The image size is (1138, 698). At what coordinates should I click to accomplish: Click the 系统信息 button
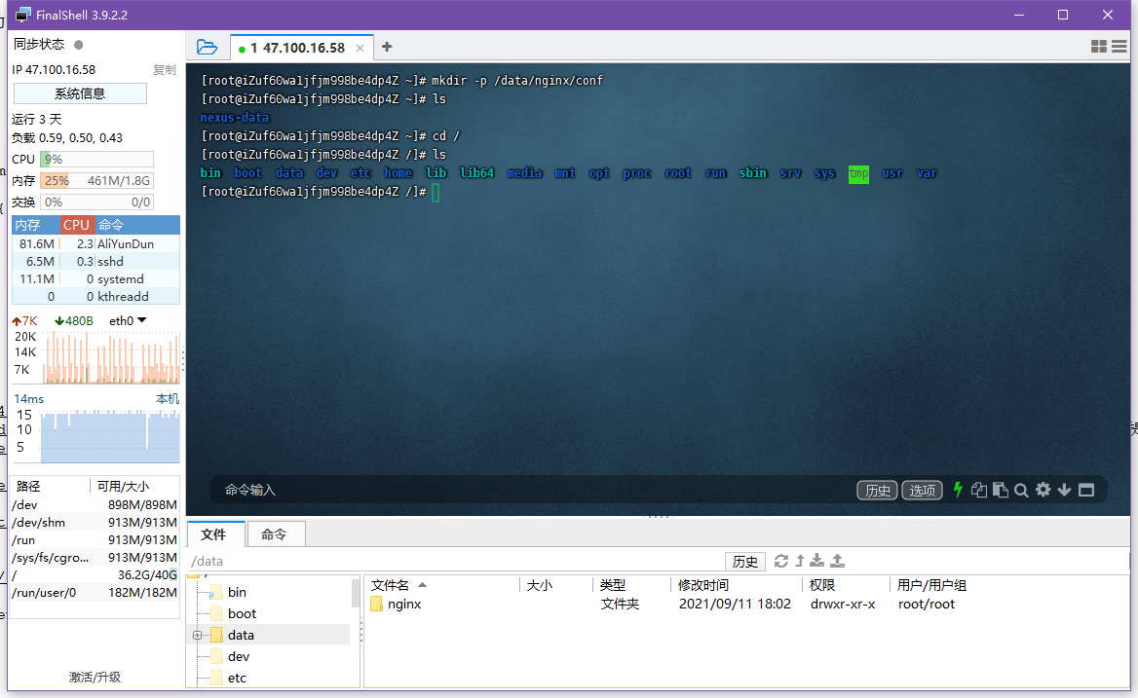(x=80, y=93)
